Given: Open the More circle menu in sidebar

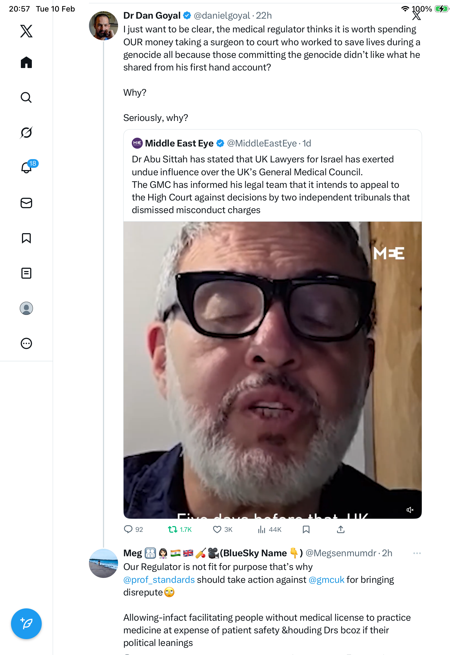Looking at the screenshot, I should [x=26, y=343].
